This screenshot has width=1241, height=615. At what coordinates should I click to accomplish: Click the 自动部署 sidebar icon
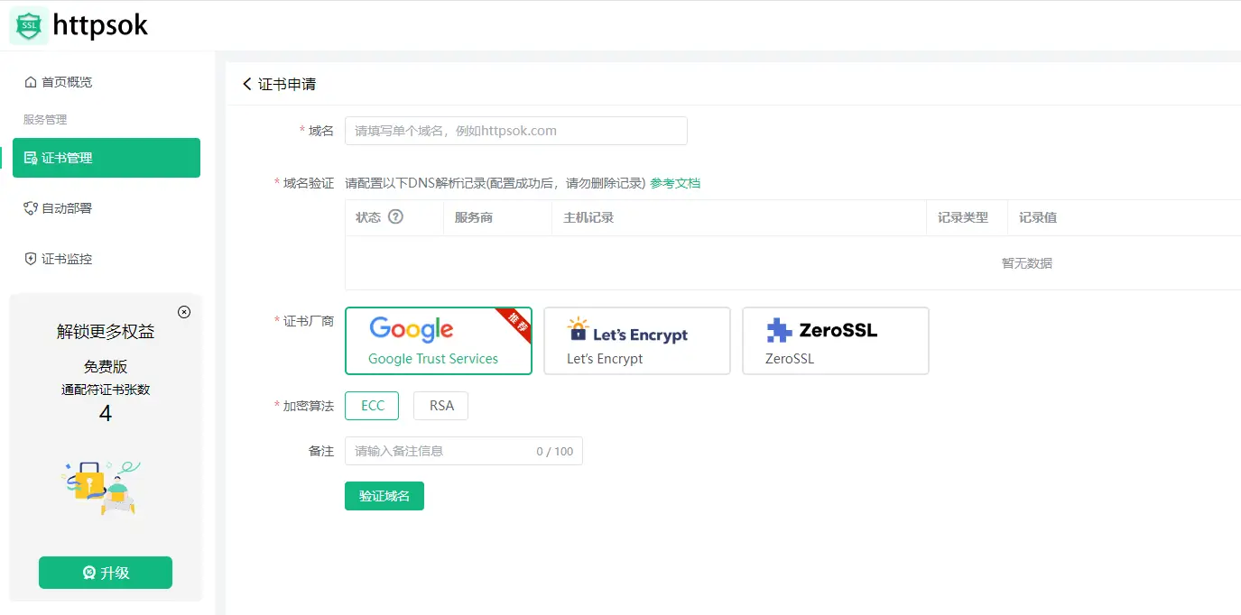pos(31,208)
